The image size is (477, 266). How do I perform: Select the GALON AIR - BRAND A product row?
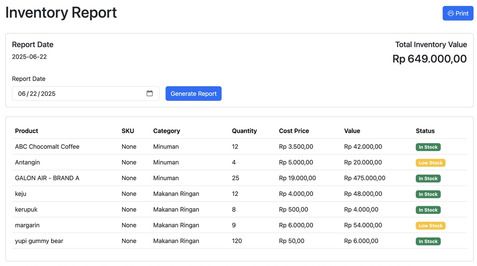pyautogui.click(x=47, y=178)
